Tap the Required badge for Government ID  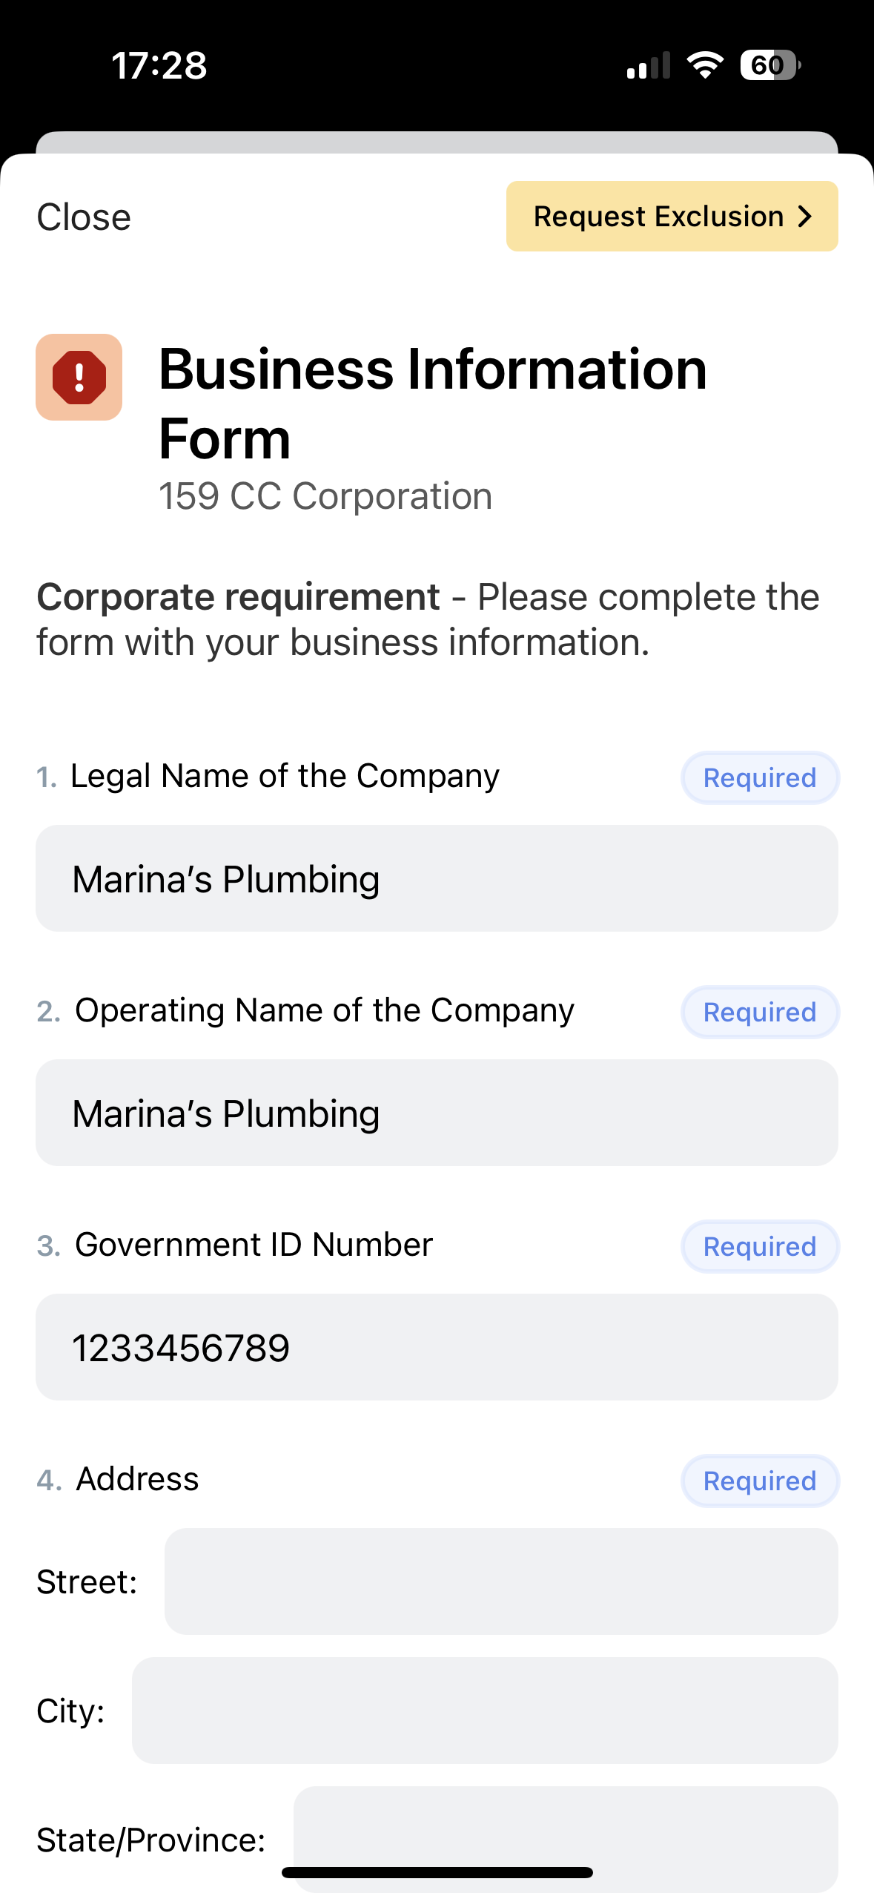(760, 1247)
